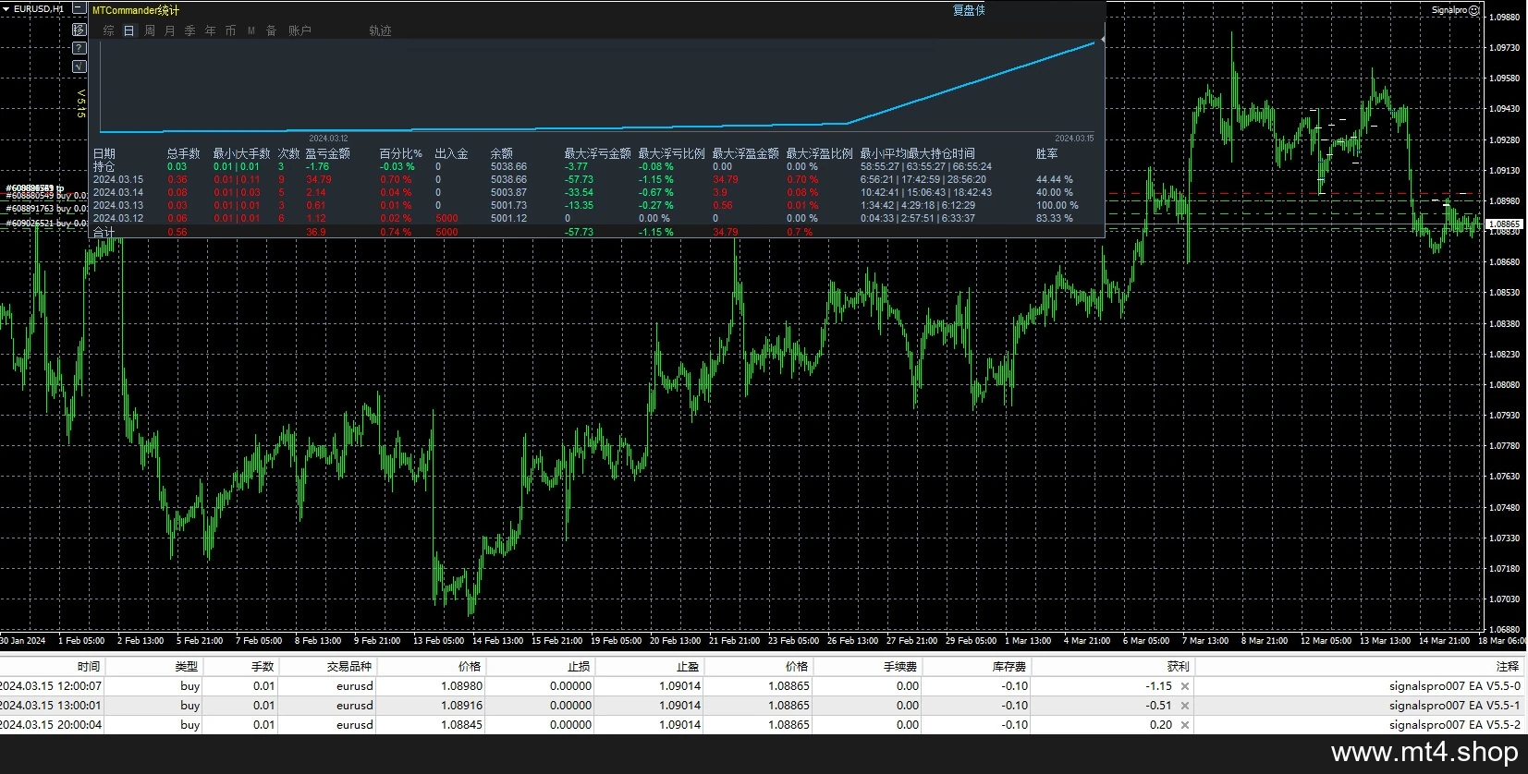Click comment signalspro007 EA V5.5-2
This screenshot has width=1528, height=774.
click(1454, 725)
